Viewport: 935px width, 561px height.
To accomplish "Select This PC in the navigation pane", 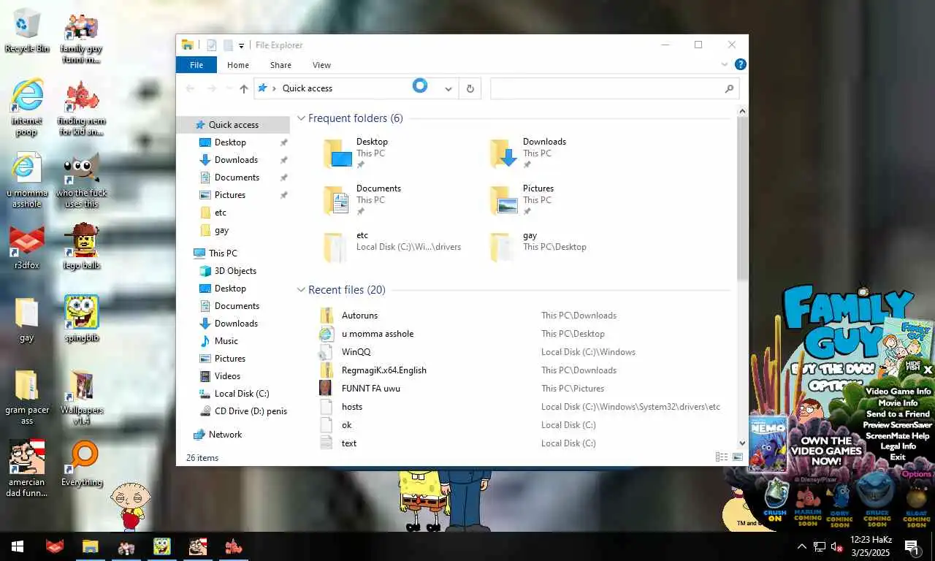I will pyautogui.click(x=223, y=253).
